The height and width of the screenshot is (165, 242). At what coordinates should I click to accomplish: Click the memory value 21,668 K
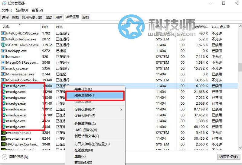point(201,92)
